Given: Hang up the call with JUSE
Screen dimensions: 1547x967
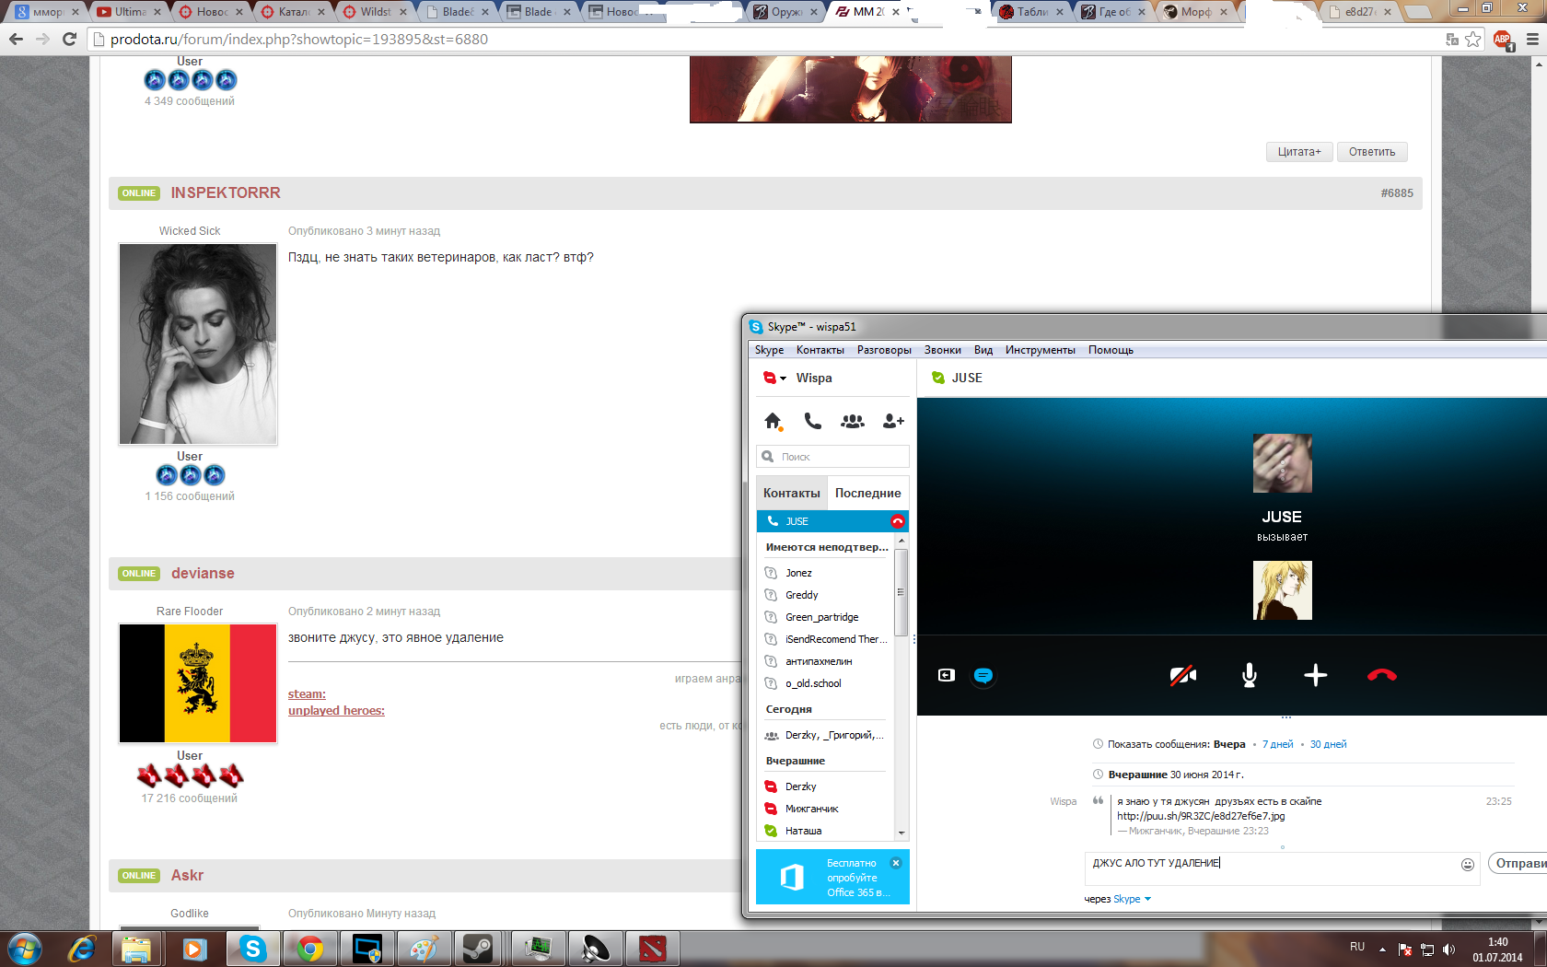Looking at the screenshot, I should [x=1382, y=675].
